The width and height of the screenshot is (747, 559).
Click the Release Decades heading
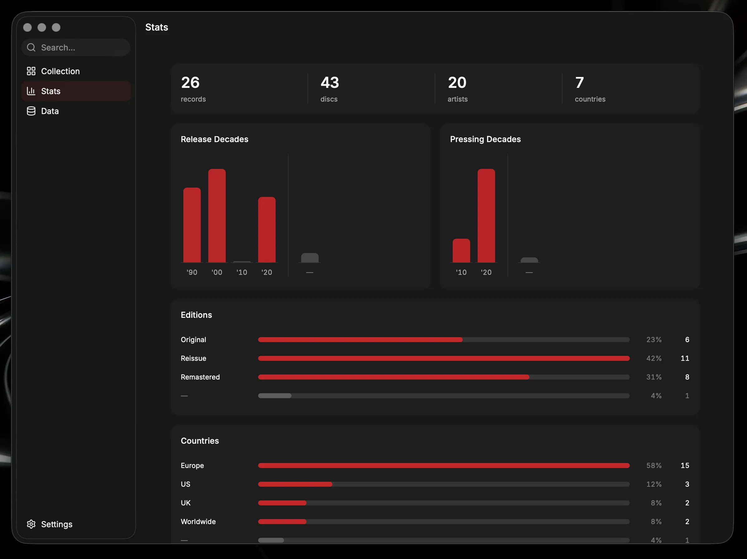click(x=214, y=139)
